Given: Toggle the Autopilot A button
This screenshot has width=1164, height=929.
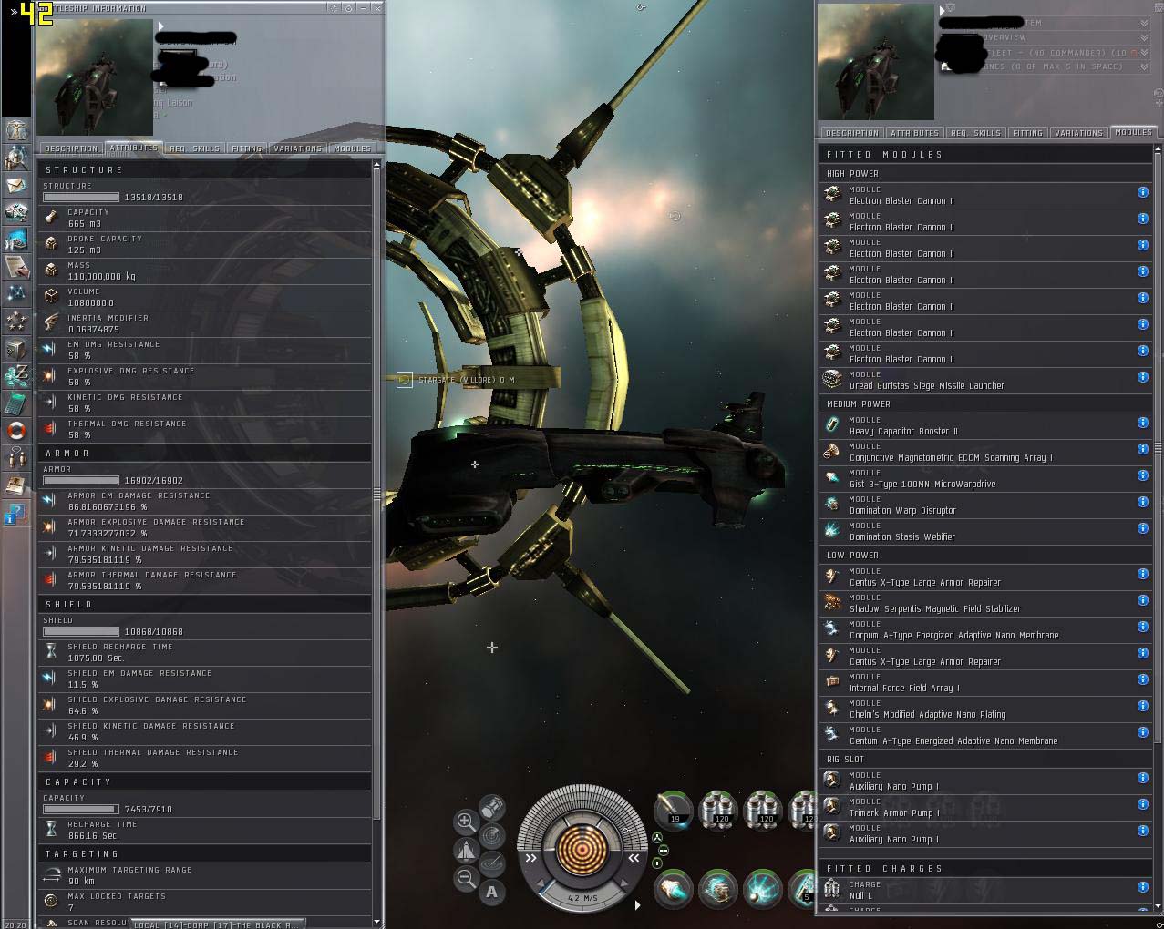Looking at the screenshot, I should pyautogui.click(x=492, y=892).
